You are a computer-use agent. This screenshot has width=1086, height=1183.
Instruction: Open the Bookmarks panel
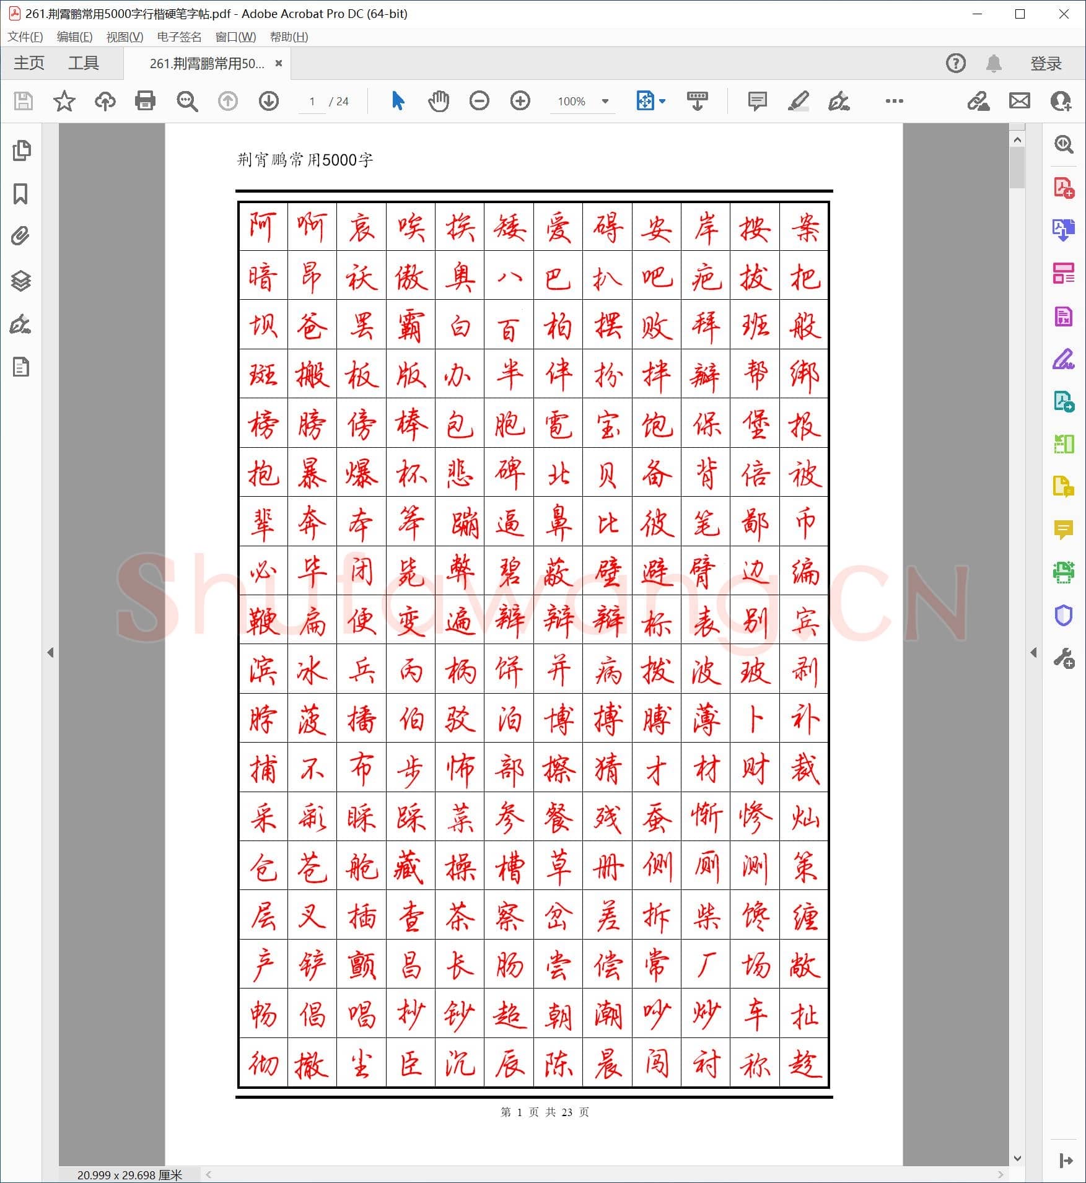pos(21,193)
